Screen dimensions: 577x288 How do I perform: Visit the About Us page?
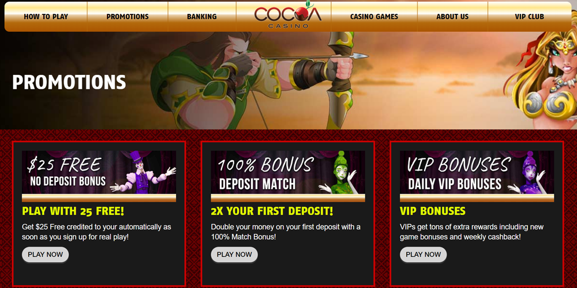point(452,17)
